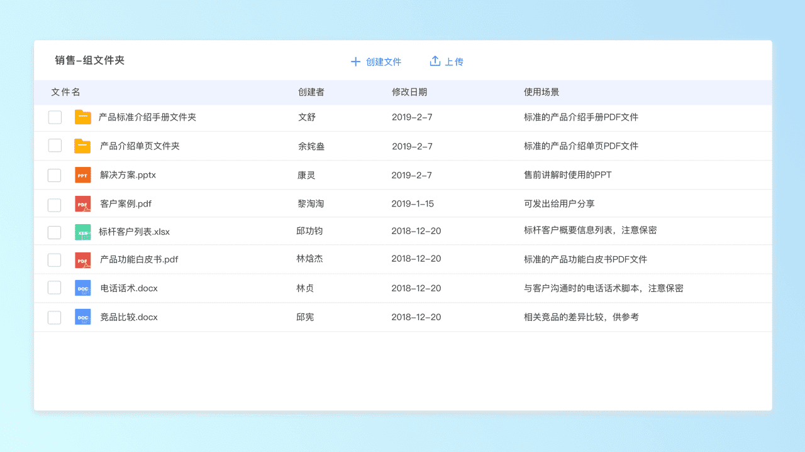The height and width of the screenshot is (452, 805).
Task: Select the checkbox for 解决方案.pptx
Action: 55,175
